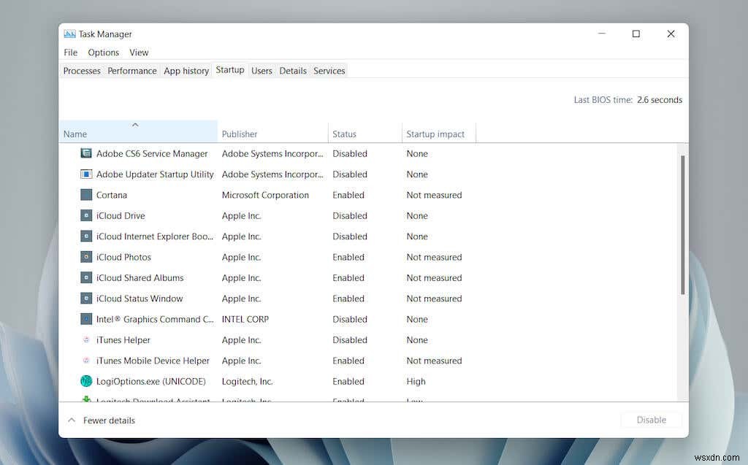Sort entries by the Publisher column
Screen dimensions: 748x465
tap(240, 134)
